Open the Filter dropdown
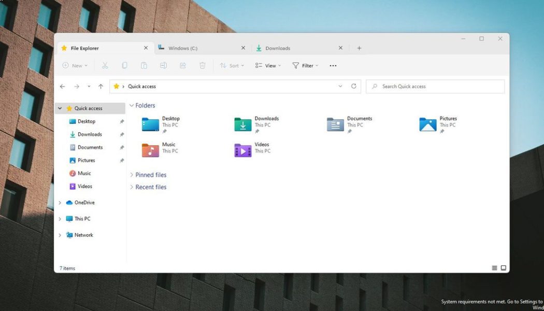This screenshot has height=311, width=544. pos(305,65)
